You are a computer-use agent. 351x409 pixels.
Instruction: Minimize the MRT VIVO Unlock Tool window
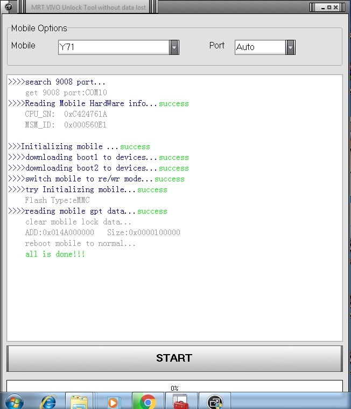pos(323,8)
